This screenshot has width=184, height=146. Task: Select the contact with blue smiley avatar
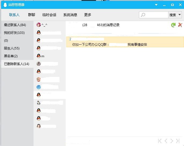[x=50, y=87]
